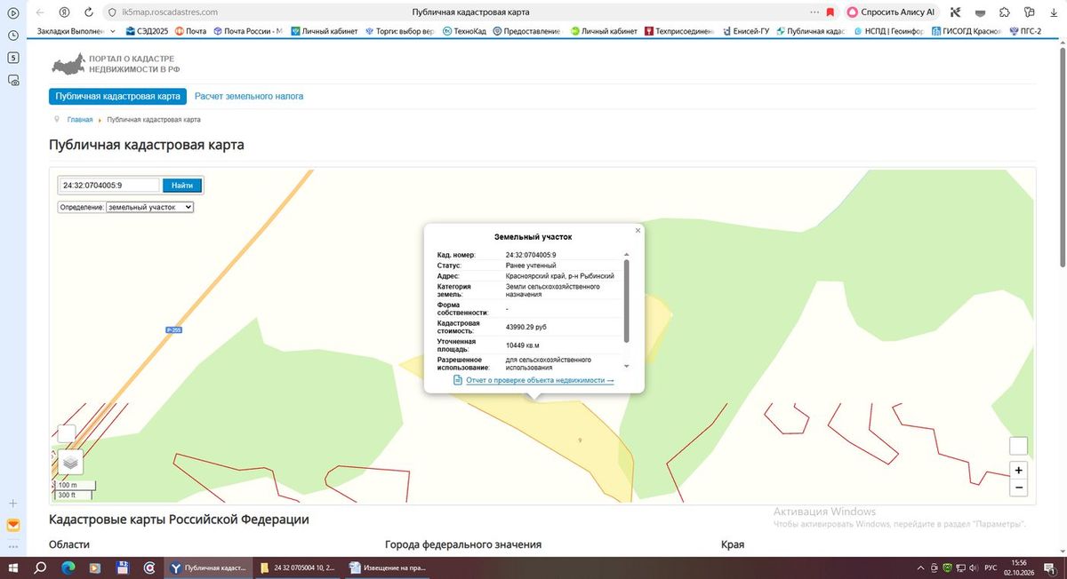Switch to Расчет земельного налога tab
Image resolution: width=1067 pixels, height=579 pixels.
pos(249,96)
